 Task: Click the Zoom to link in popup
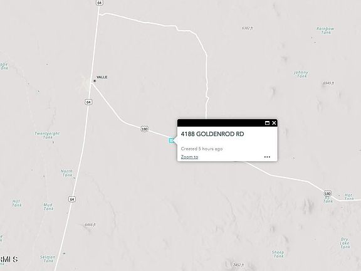(189, 157)
